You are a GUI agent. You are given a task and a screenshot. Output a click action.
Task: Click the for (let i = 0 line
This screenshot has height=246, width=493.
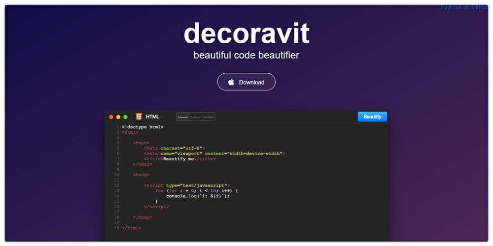click(197, 191)
